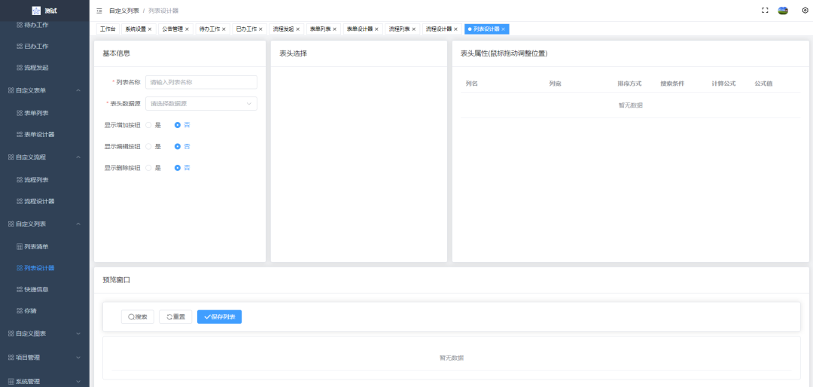
Task: Open 列表清单 in the sidebar
Action: point(36,246)
